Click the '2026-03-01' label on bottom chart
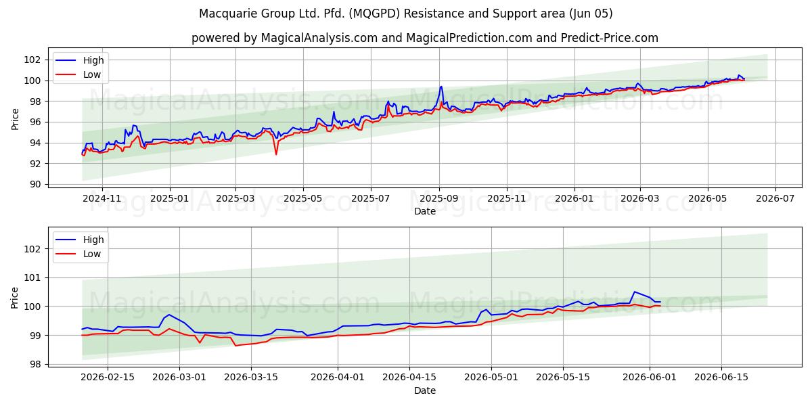The height and width of the screenshot is (406, 812). pos(180,378)
